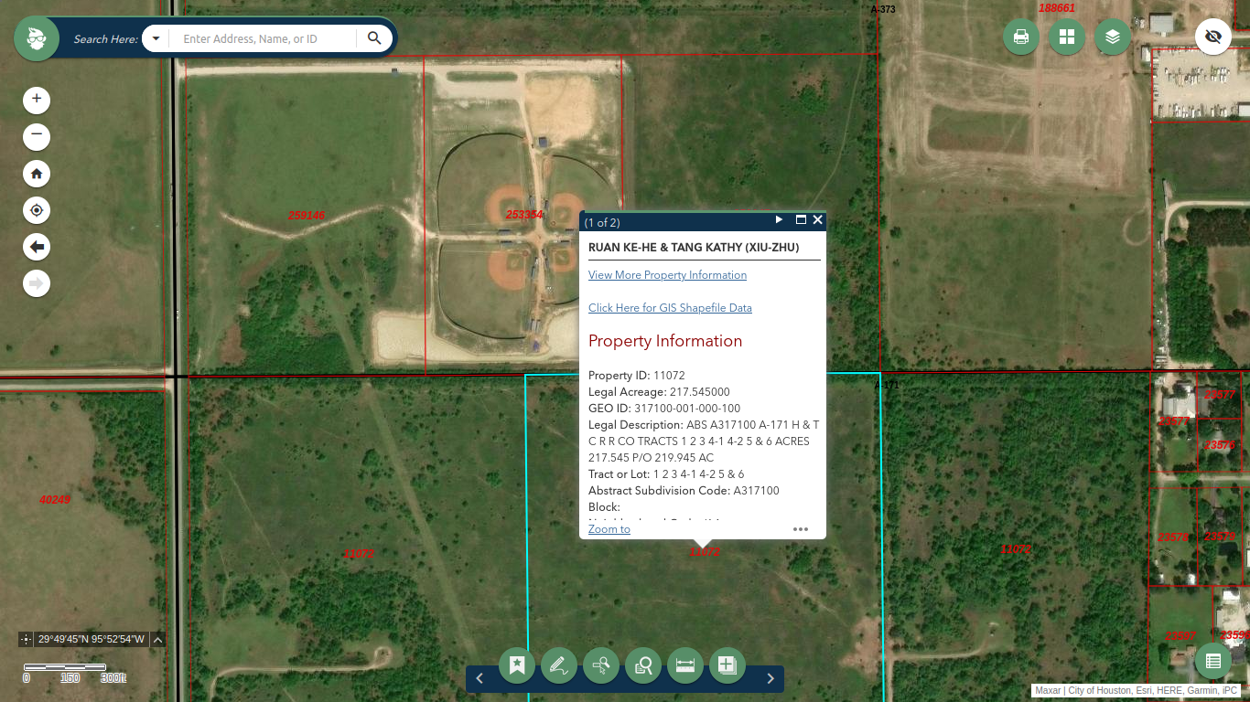Click the coordinates readout 29°49'45"N
The height and width of the screenshot is (702, 1250).
click(x=92, y=640)
